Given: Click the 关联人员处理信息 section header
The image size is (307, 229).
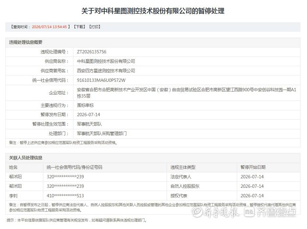Looking at the screenshot, I should click(x=26, y=158).
